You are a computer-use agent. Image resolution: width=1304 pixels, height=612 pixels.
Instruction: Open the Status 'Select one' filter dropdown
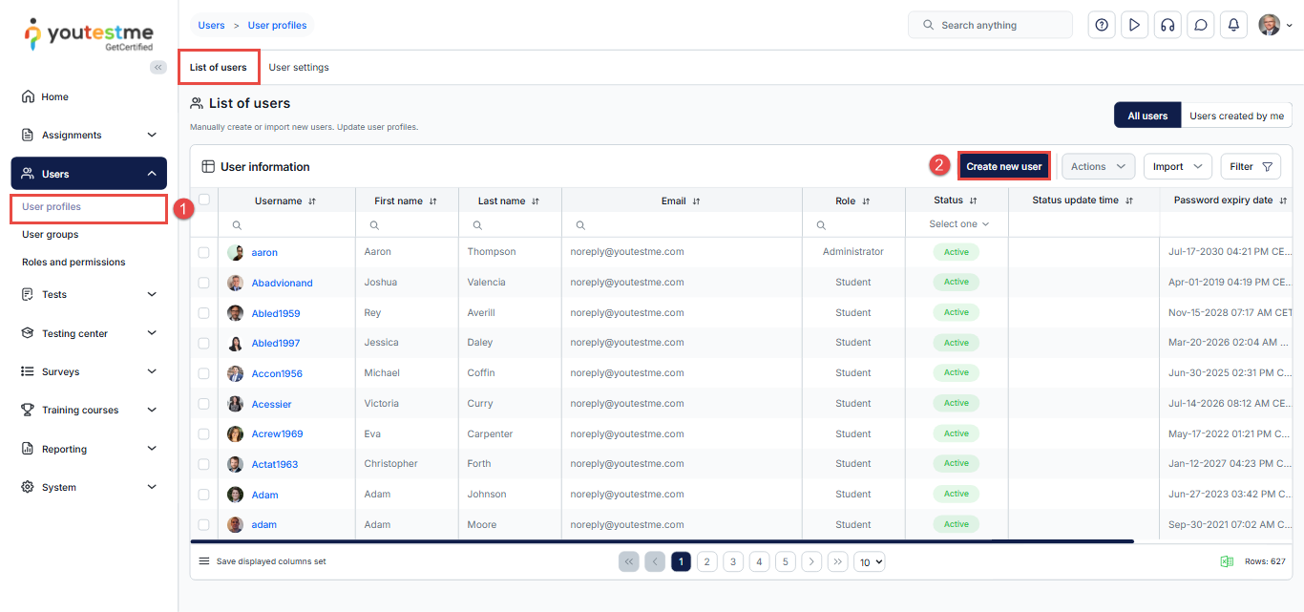pos(959,224)
